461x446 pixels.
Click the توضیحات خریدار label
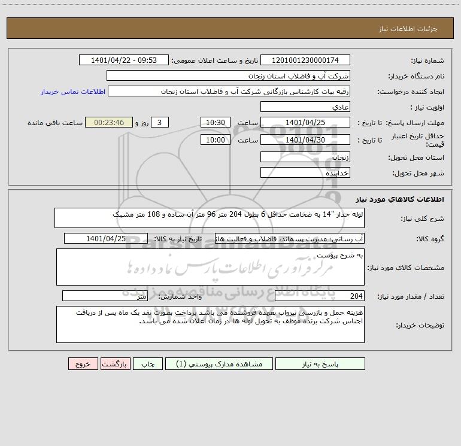point(420,325)
